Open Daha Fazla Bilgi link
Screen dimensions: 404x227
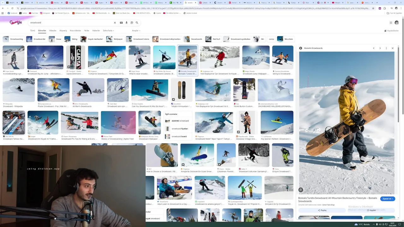pyautogui.click(x=328, y=205)
